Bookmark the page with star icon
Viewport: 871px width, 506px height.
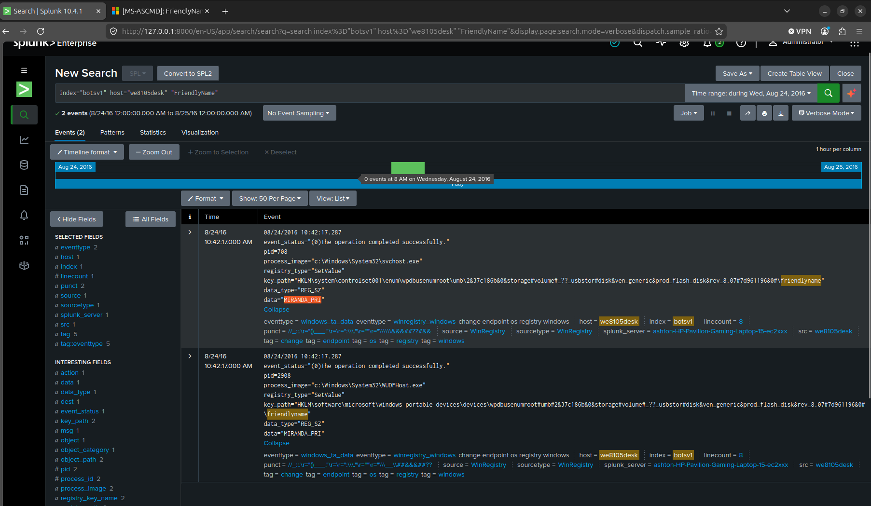[x=719, y=31]
